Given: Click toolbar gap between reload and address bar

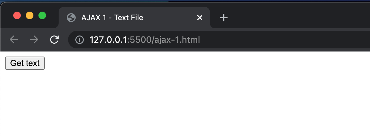Looking at the screenshot, I should tap(64, 40).
